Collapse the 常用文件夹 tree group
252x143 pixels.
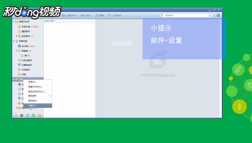(x=14, y=21)
